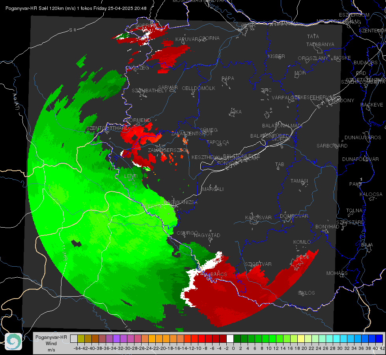Click the ZIRC city label

[x=266, y=90]
